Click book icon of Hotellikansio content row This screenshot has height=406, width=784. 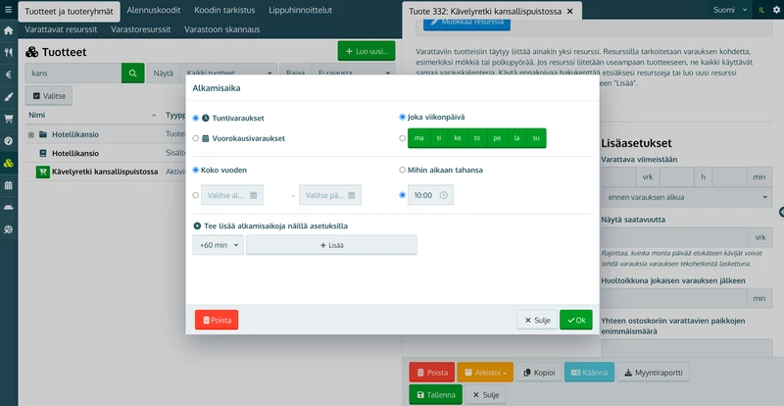tap(43, 153)
